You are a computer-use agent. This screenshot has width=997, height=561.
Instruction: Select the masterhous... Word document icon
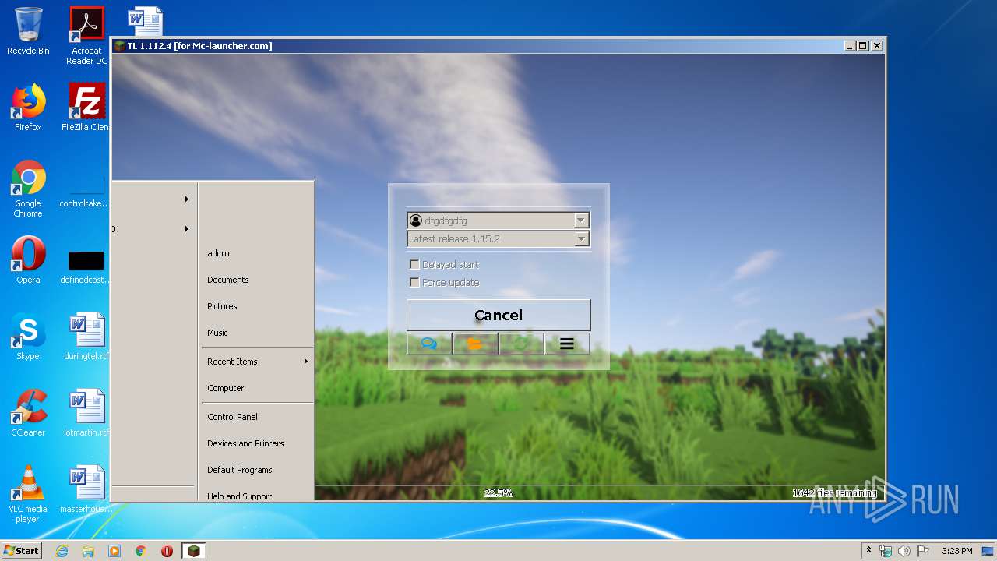click(86, 489)
